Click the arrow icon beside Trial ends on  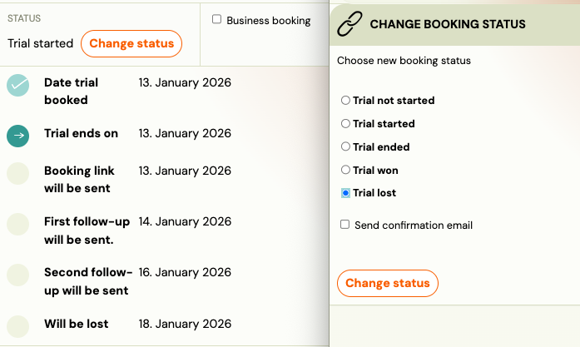pyautogui.click(x=18, y=136)
